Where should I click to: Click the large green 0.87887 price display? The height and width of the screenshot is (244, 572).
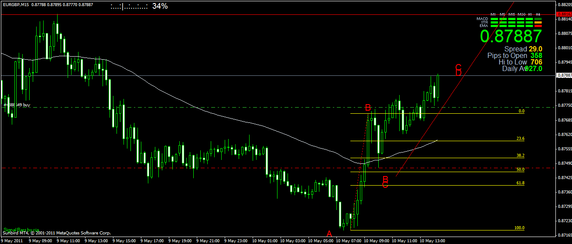[x=511, y=36]
